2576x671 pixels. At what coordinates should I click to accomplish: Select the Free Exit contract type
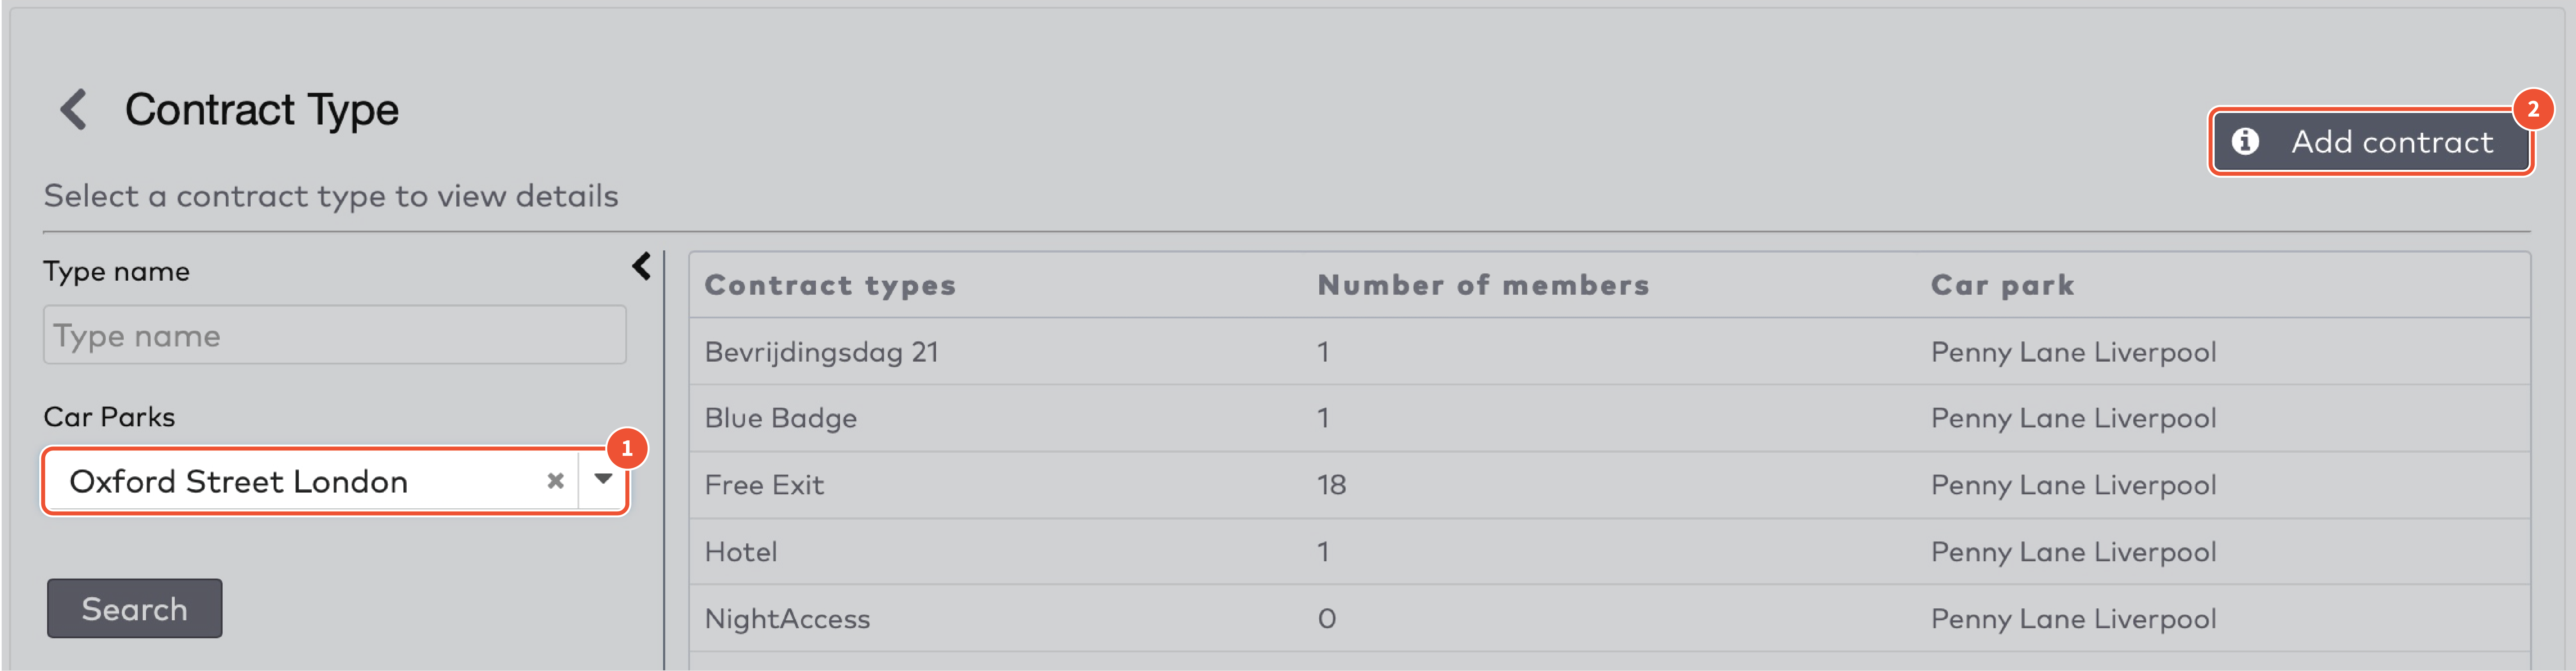(x=764, y=485)
